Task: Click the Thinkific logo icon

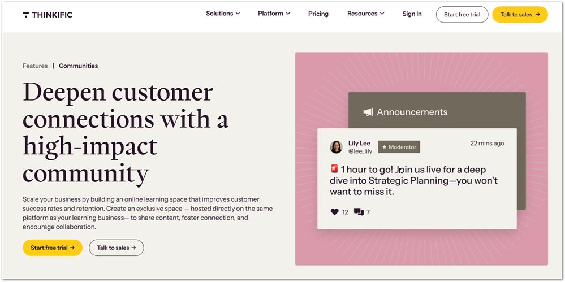Action: 26,15
